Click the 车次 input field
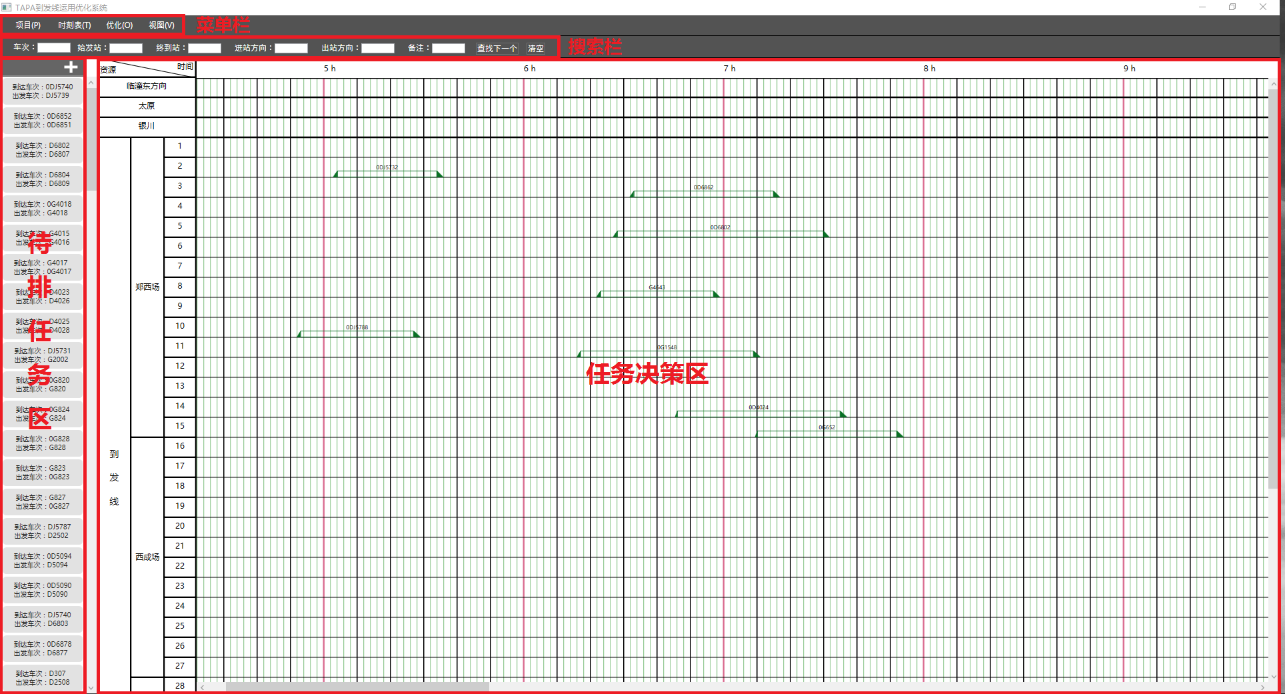The width and height of the screenshot is (1285, 694). point(54,48)
